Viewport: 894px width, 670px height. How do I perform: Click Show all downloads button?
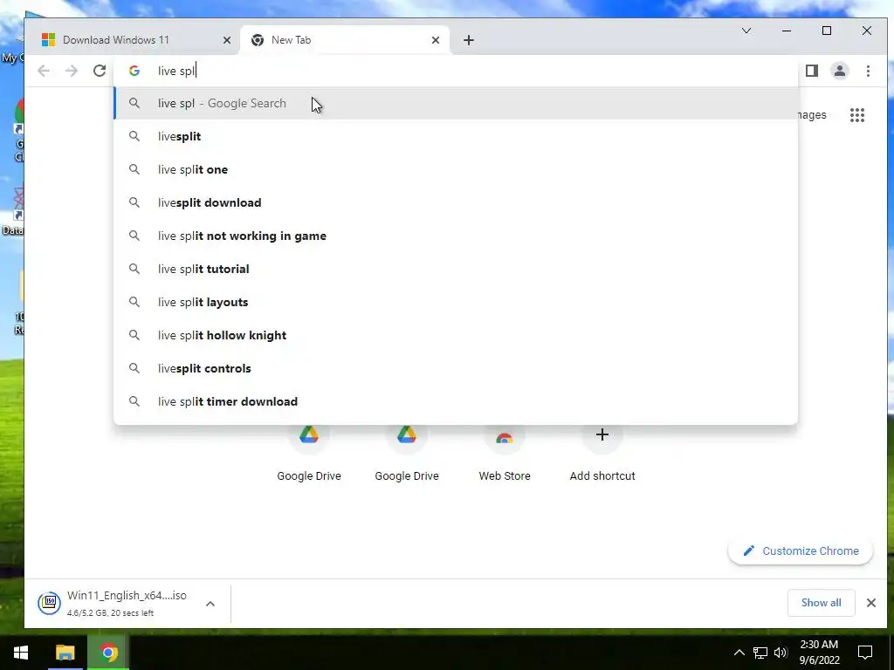pos(821,603)
